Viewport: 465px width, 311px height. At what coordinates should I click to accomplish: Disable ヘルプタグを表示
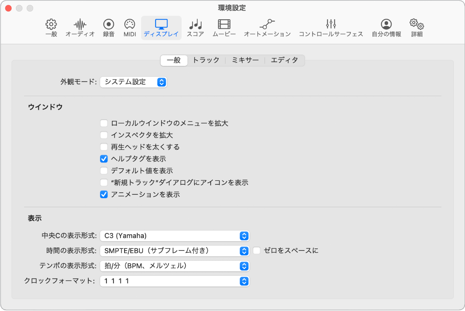(104, 159)
